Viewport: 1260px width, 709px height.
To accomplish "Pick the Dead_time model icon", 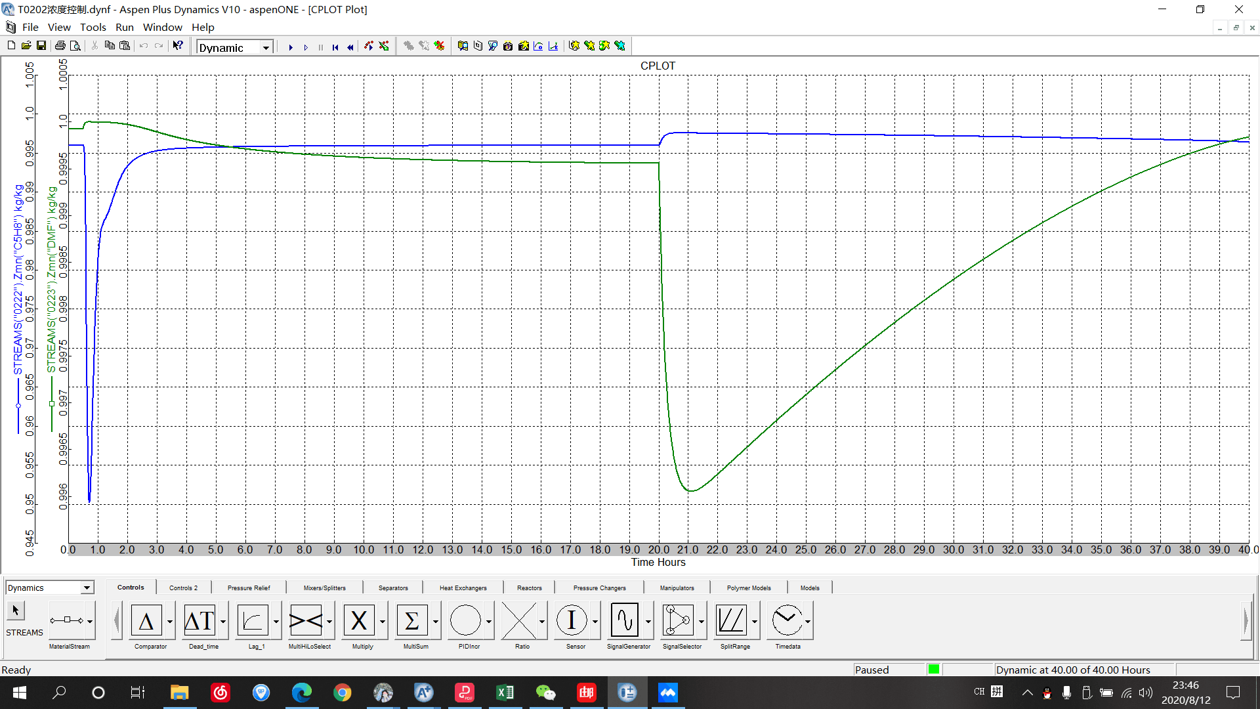I will (199, 620).
